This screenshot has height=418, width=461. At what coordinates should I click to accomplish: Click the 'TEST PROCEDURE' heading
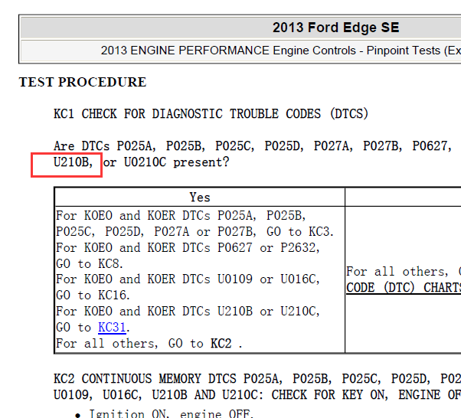pyautogui.click(x=83, y=82)
